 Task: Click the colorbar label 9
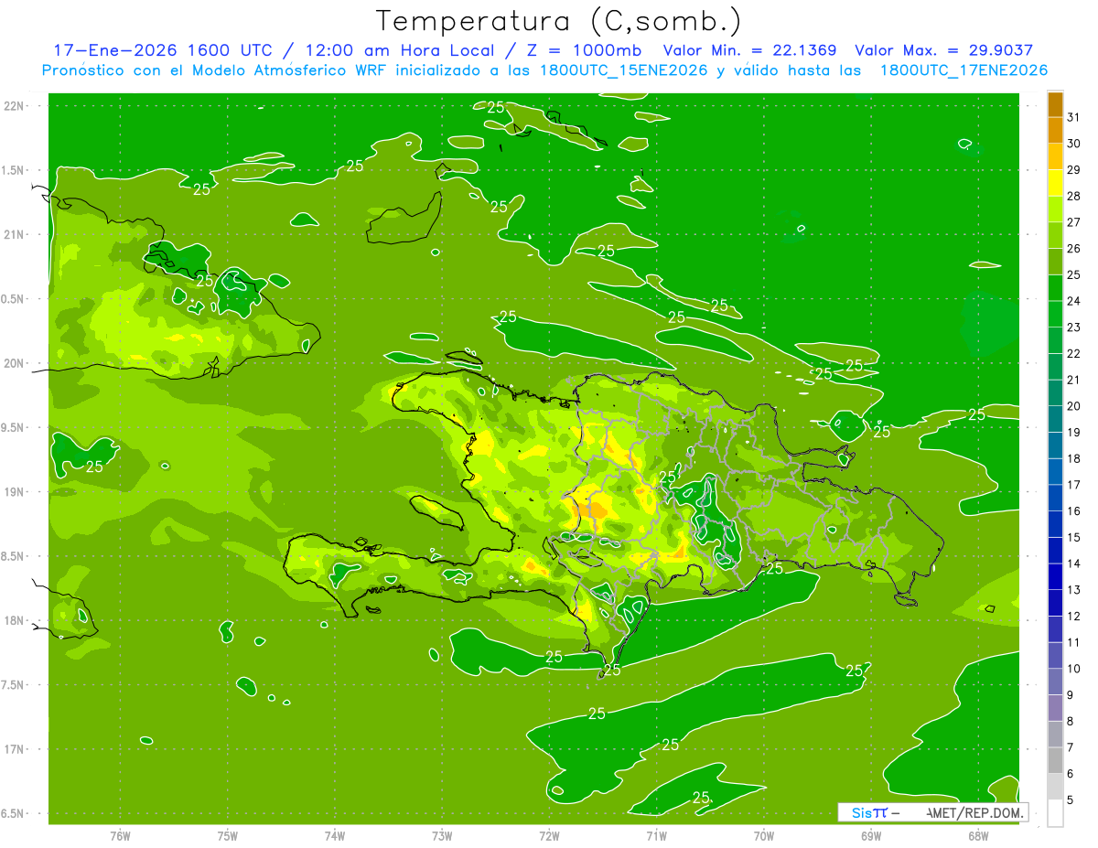coord(1071,695)
